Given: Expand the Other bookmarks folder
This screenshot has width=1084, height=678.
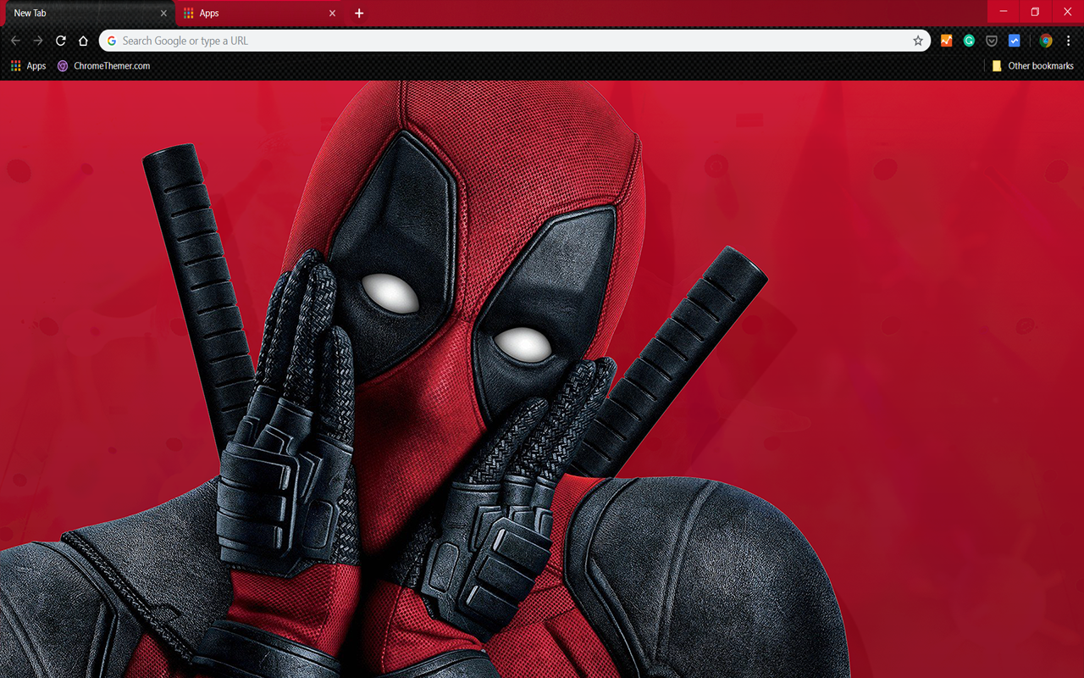Looking at the screenshot, I should [1033, 66].
